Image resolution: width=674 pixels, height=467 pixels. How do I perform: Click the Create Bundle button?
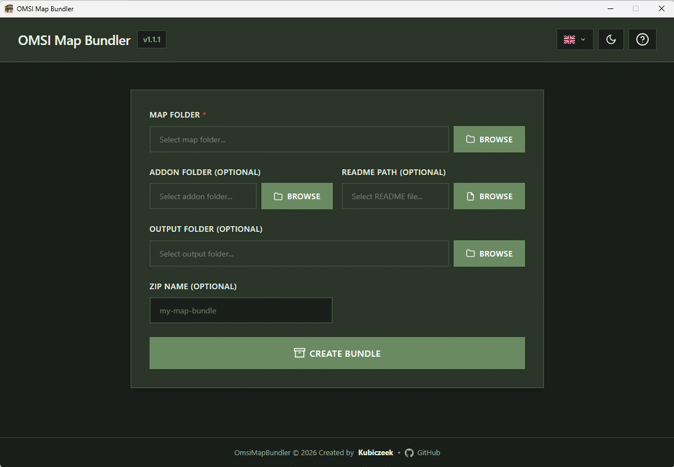[x=337, y=353]
